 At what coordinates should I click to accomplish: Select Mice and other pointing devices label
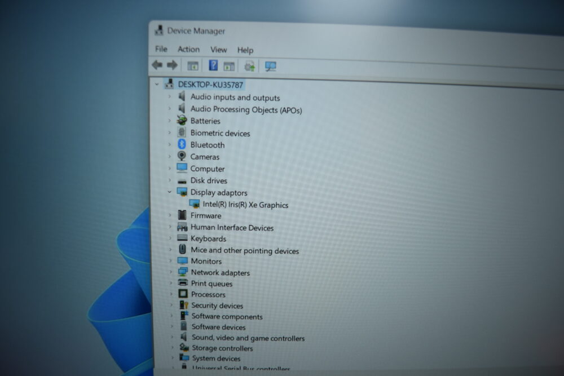(245, 250)
